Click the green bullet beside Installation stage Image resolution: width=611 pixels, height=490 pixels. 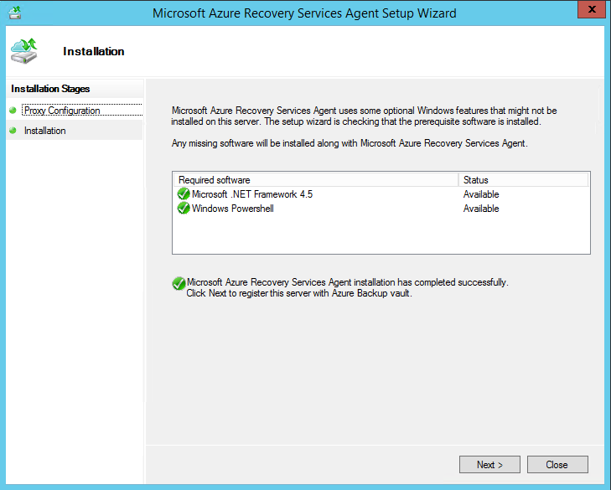[x=13, y=131]
